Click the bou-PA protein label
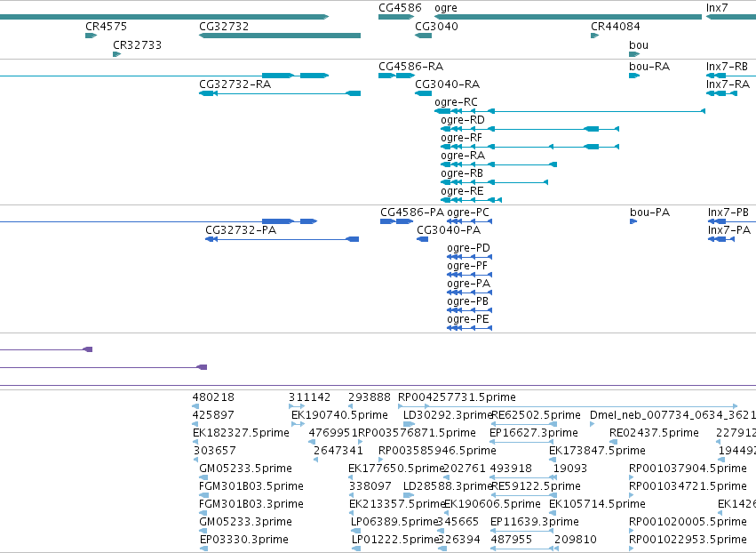 click(649, 212)
